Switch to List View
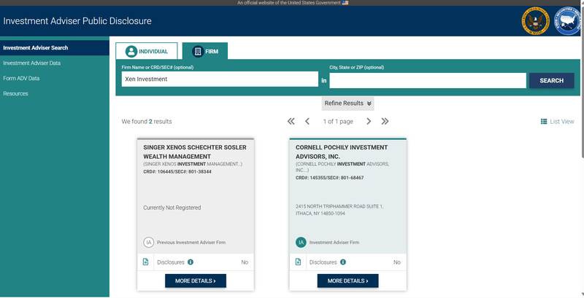The image size is (584, 298). pyautogui.click(x=558, y=122)
